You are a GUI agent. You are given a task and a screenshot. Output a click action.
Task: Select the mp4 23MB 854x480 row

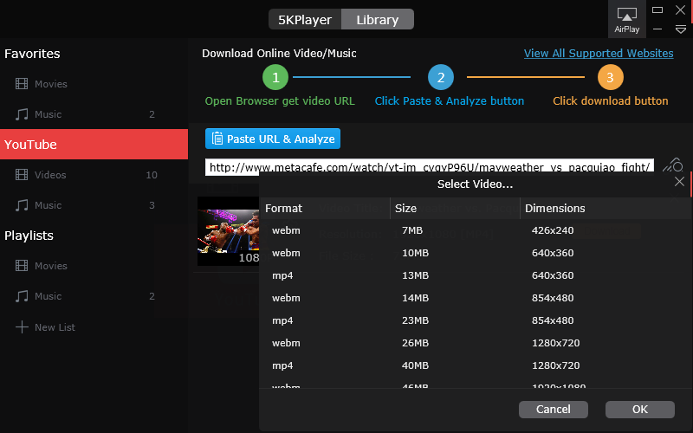click(475, 320)
